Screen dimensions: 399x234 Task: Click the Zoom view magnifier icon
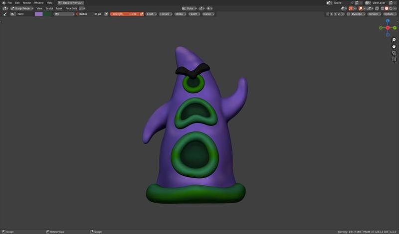pyautogui.click(x=394, y=40)
